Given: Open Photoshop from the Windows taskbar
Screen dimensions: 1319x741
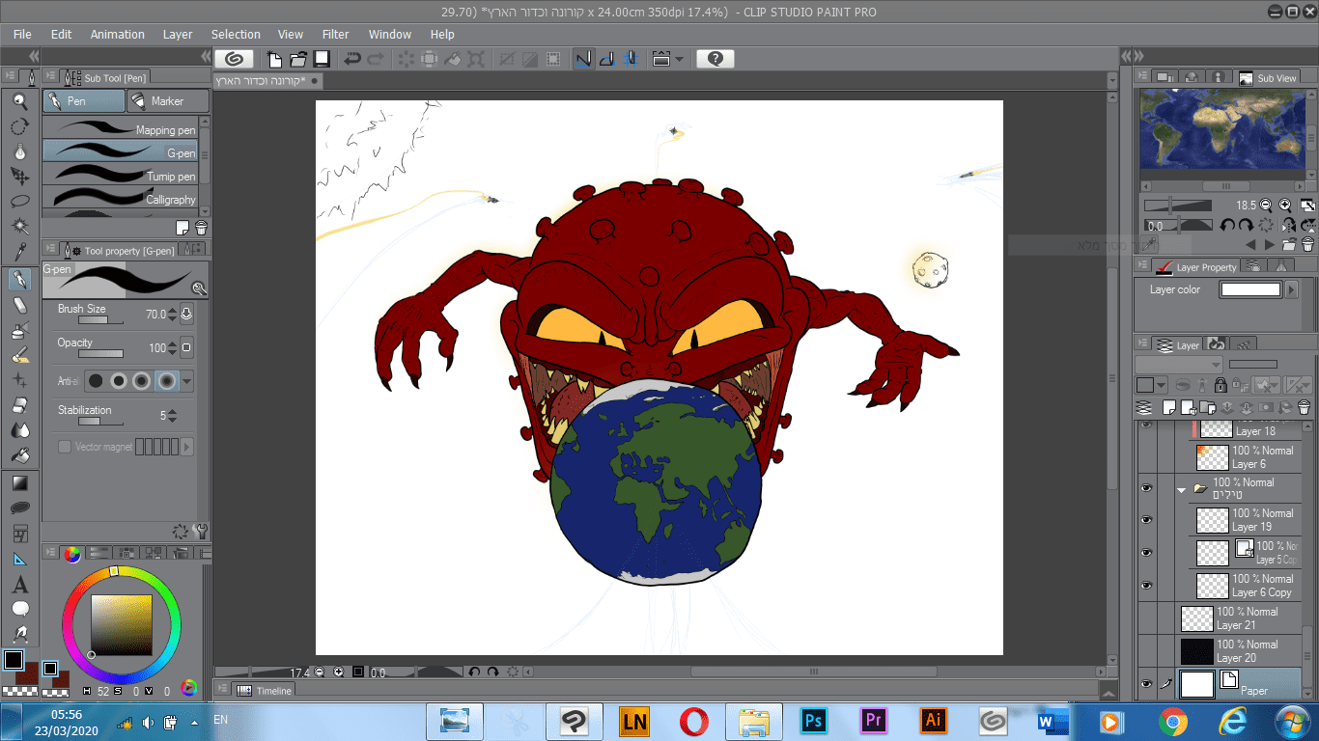Looking at the screenshot, I should 814,721.
